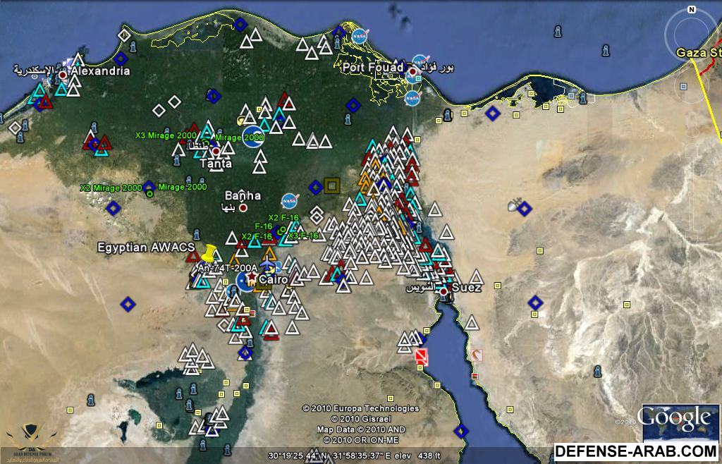The image size is (722, 464).
Task: Click the olive square marker east of Banha
Action: tap(331, 185)
